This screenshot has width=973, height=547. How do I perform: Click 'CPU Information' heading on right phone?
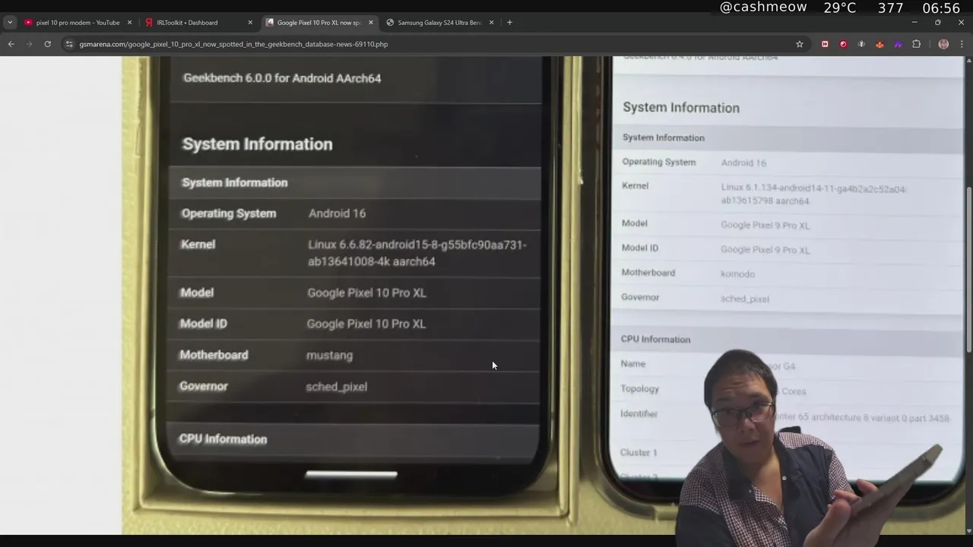(x=655, y=340)
